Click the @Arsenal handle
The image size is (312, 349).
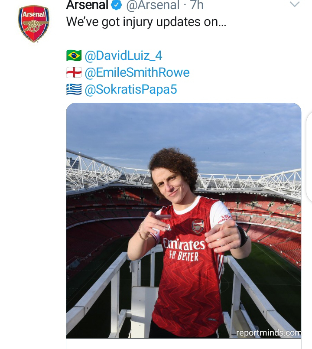click(x=153, y=5)
